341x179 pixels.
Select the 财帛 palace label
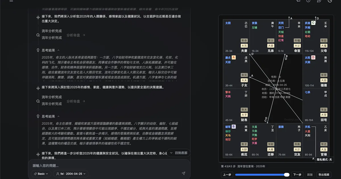click(x=244, y=120)
